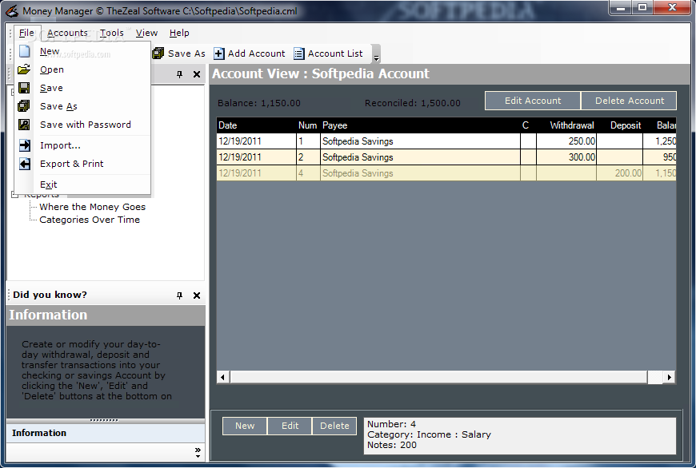The image size is (696, 468).
Task: Open Categories Over Time report
Action: point(90,220)
